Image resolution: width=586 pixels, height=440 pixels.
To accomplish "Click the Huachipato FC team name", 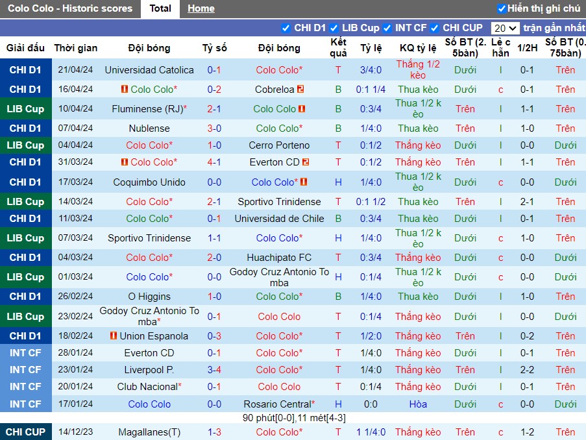I will click(279, 258).
